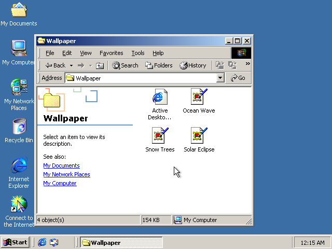332x249 pixels.
Task: Open the View menu
Action: point(86,53)
